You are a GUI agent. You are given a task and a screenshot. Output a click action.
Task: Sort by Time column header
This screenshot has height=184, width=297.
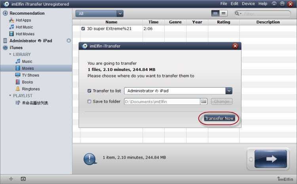153,22
